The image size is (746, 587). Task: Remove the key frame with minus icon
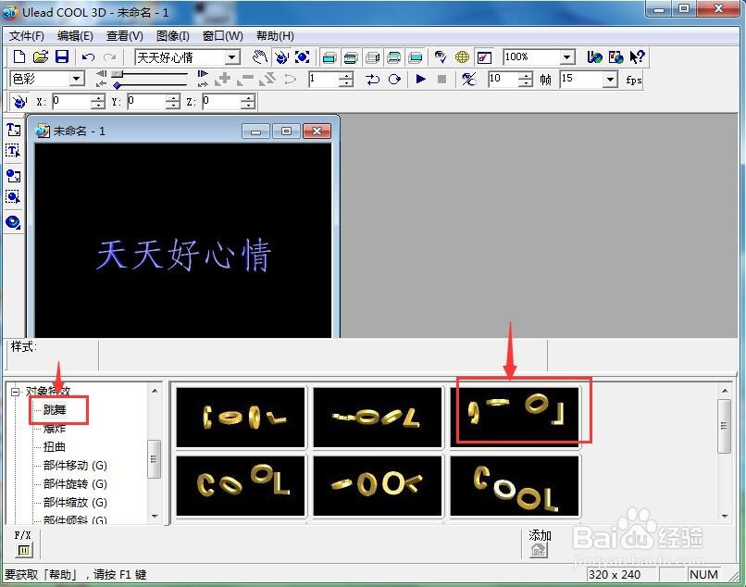coord(245,79)
